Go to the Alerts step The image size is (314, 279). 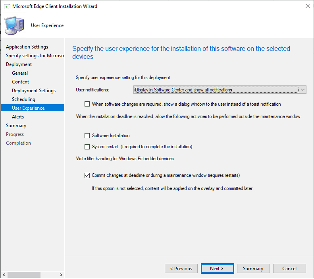[18, 117]
